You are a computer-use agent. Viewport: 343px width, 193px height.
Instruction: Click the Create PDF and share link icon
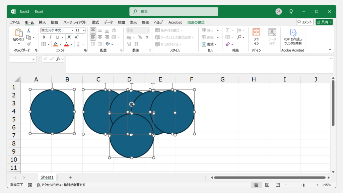pyautogui.click(x=293, y=37)
